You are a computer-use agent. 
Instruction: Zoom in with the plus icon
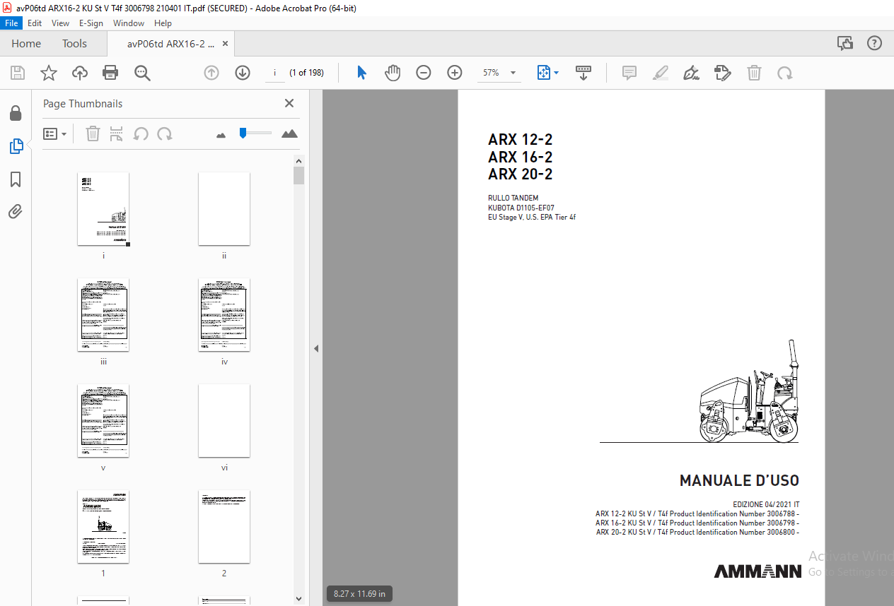pyautogui.click(x=455, y=73)
